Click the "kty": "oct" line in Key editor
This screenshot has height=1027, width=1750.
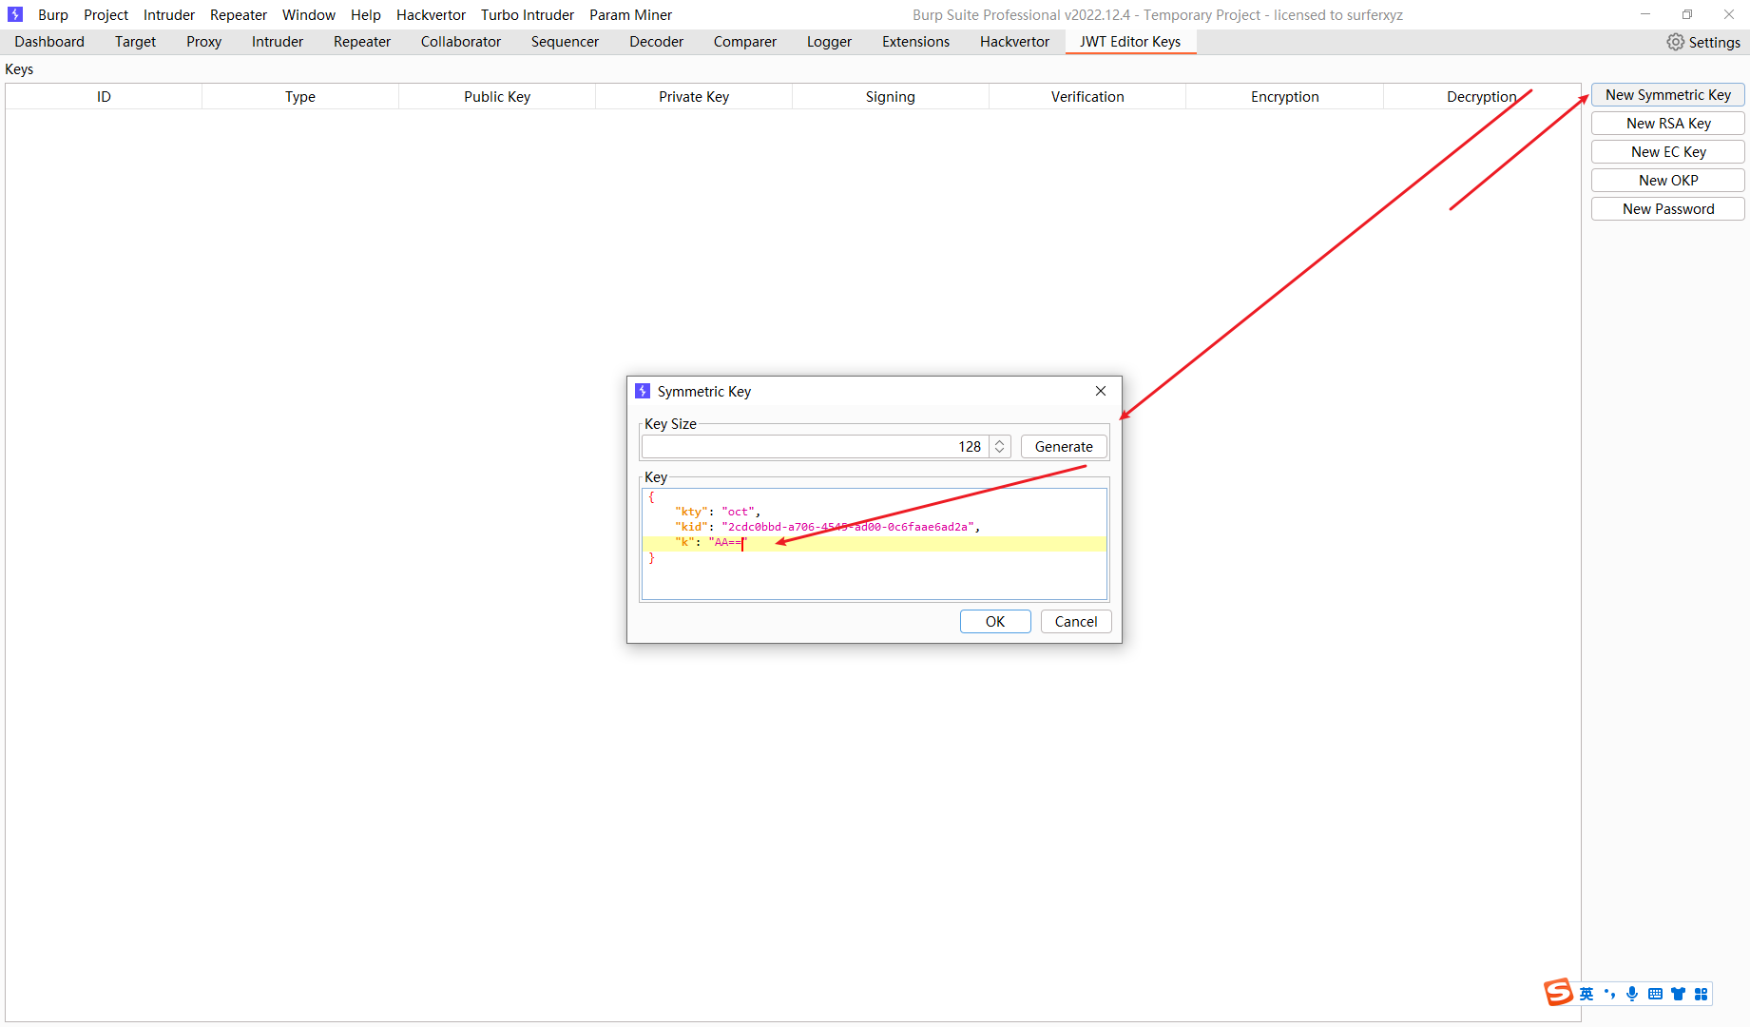pyautogui.click(x=718, y=512)
